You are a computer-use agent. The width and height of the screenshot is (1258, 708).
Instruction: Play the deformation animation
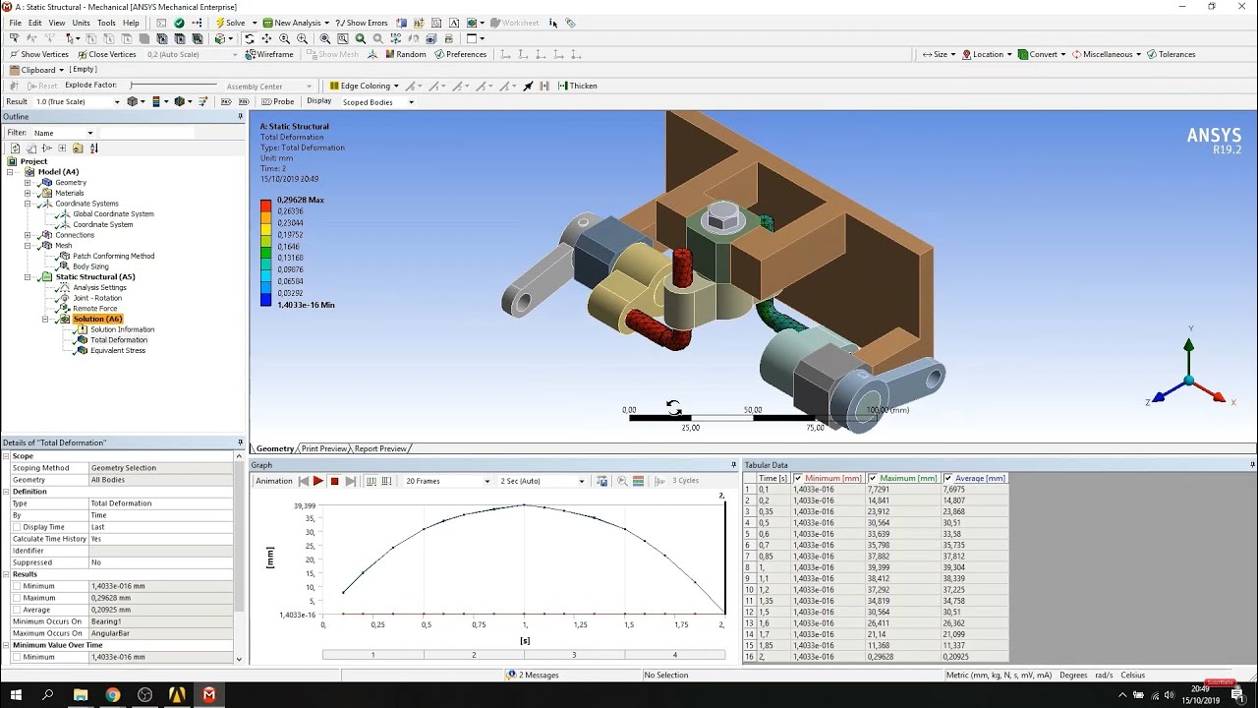pos(318,481)
